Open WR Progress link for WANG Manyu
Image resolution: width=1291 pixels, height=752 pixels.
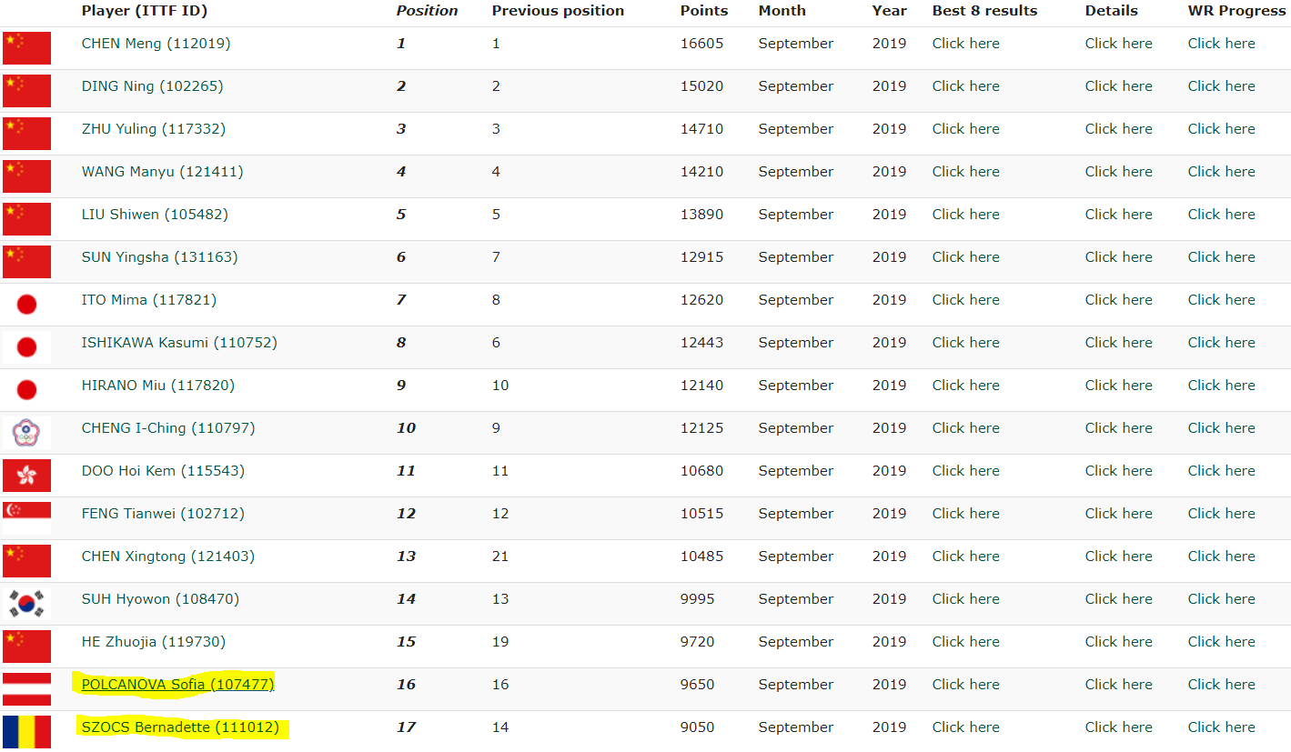[x=1221, y=172]
